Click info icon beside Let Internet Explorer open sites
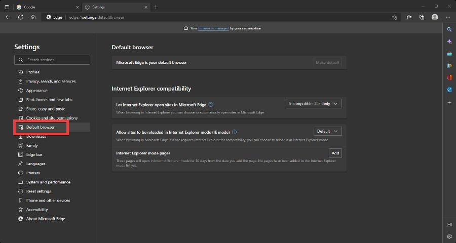 click(x=211, y=105)
